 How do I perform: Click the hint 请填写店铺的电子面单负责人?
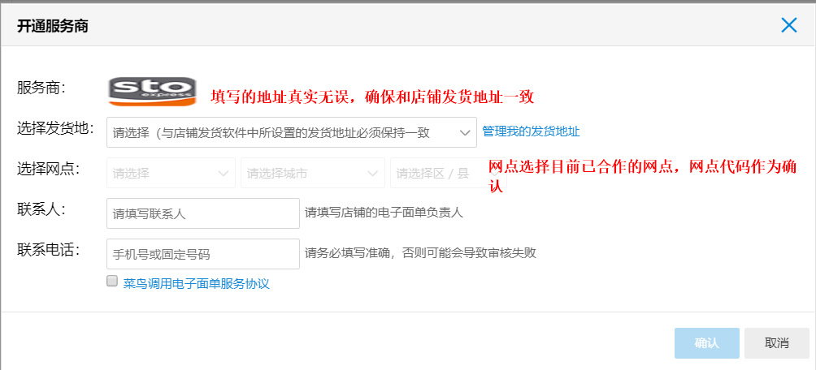pyautogui.click(x=384, y=213)
